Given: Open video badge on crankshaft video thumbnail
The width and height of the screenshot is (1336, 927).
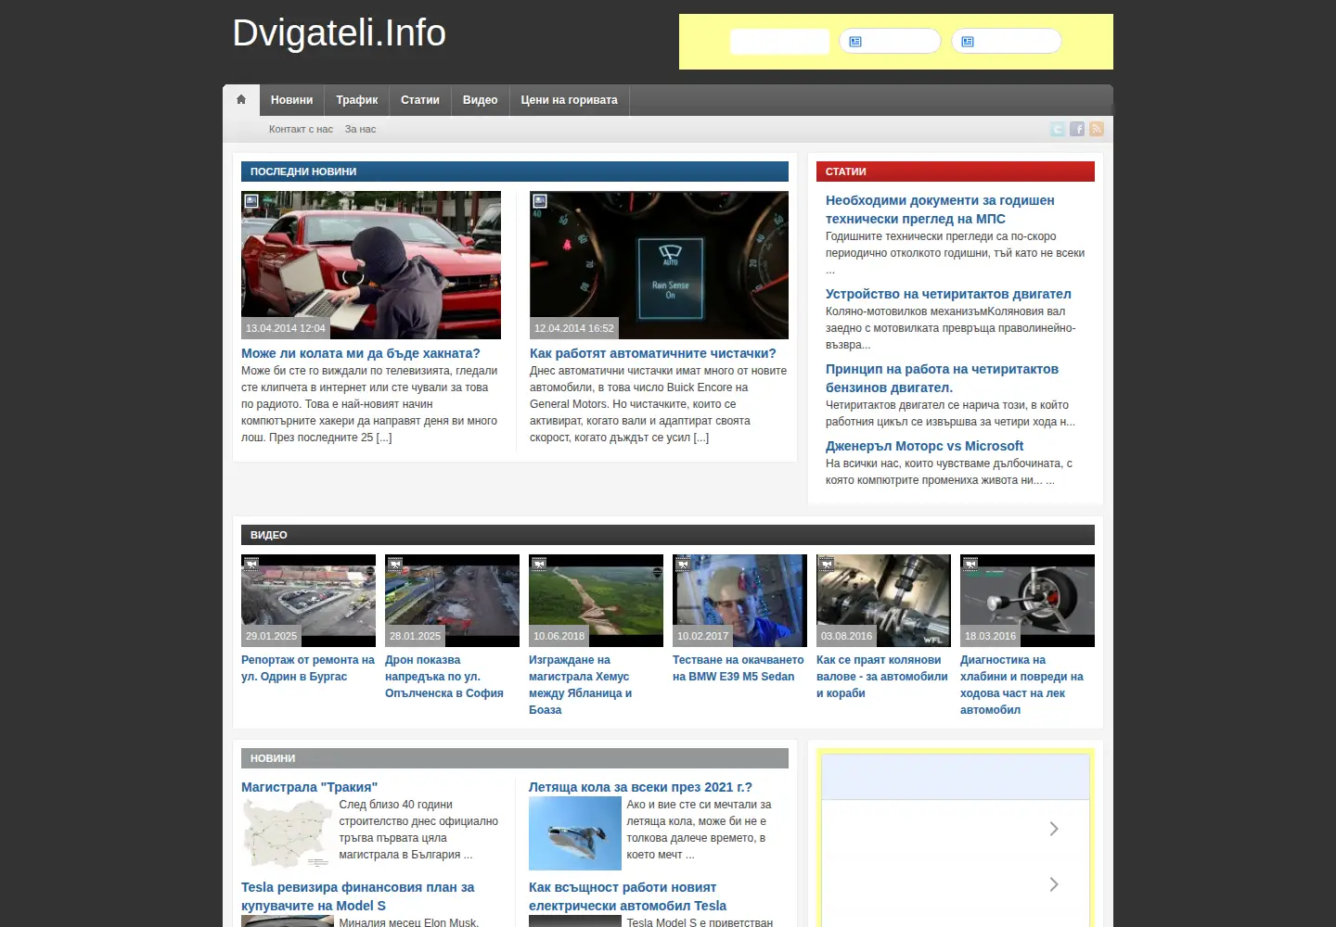Looking at the screenshot, I should coord(827,564).
